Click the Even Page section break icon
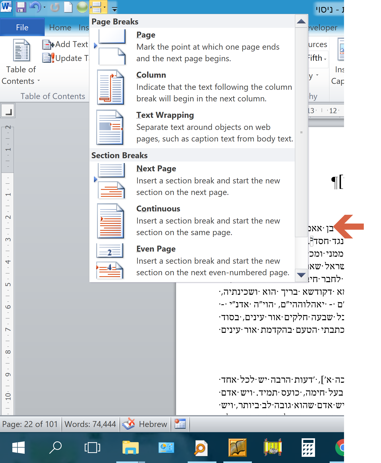Image resolution: width=381 pixels, height=463 pixels. (110, 261)
